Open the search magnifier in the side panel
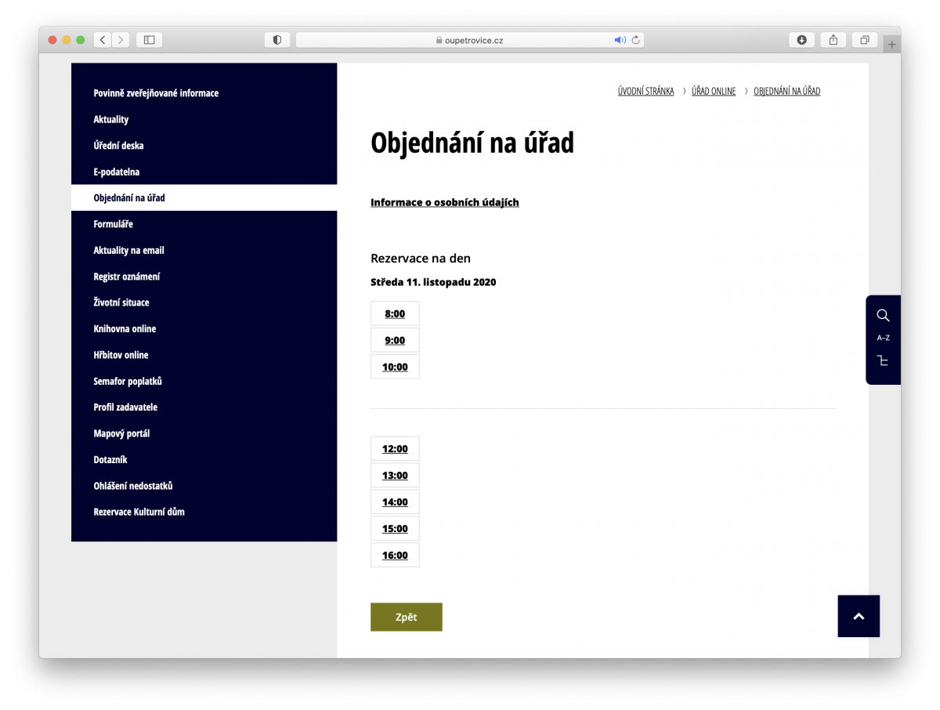Screen dimensions: 940x710 click(883, 315)
